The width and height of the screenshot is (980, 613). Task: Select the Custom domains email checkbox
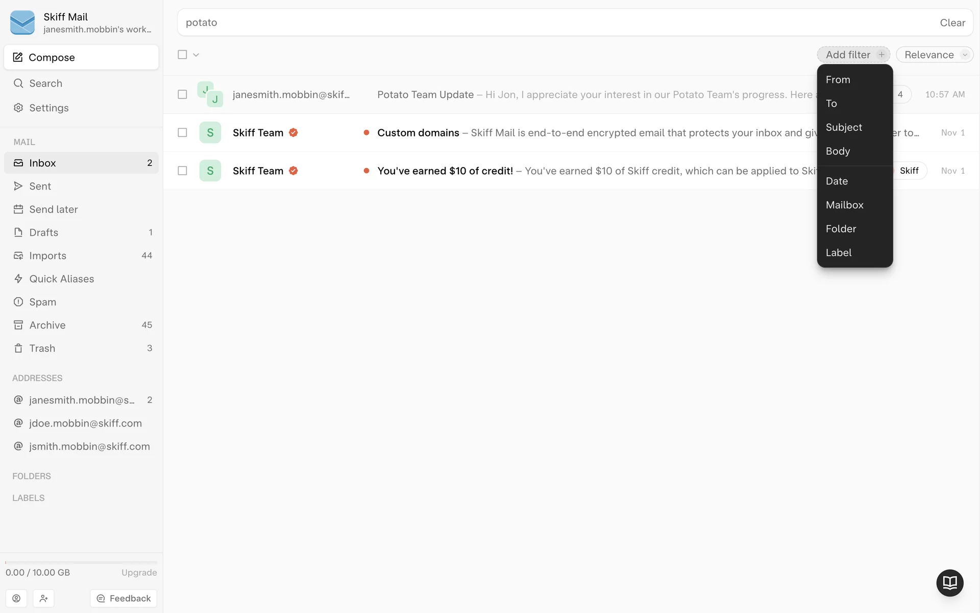pyautogui.click(x=182, y=133)
